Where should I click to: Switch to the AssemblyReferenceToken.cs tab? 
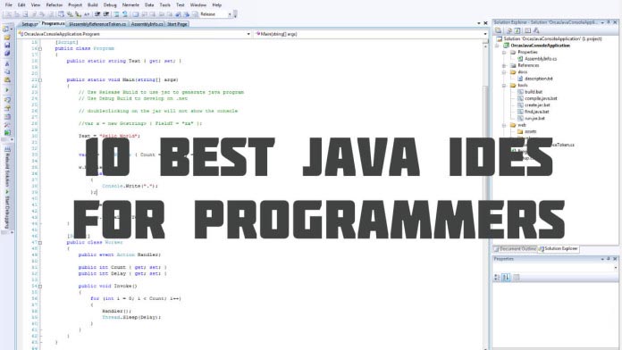pyautogui.click(x=97, y=24)
